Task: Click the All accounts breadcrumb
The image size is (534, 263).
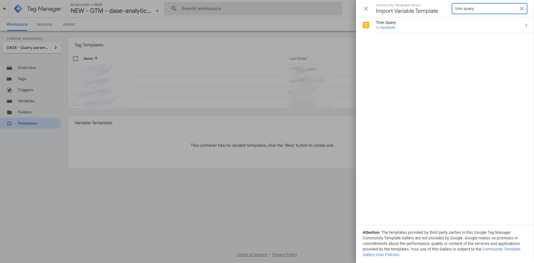Action: click(x=80, y=5)
